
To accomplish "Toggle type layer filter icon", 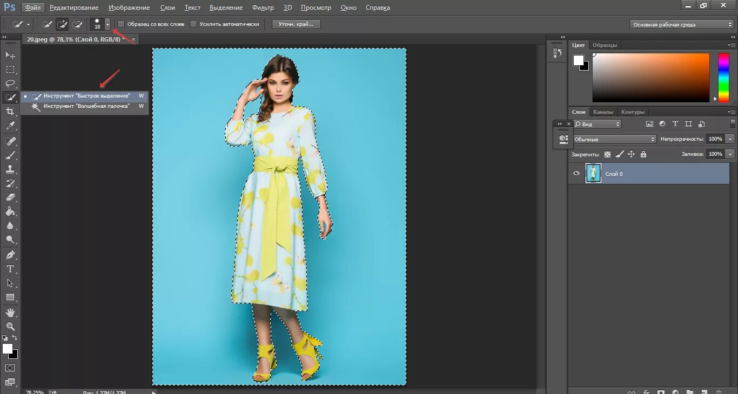I will tap(675, 124).
